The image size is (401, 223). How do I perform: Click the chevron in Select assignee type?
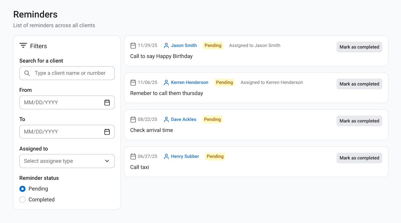pyautogui.click(x=107, y=161)
